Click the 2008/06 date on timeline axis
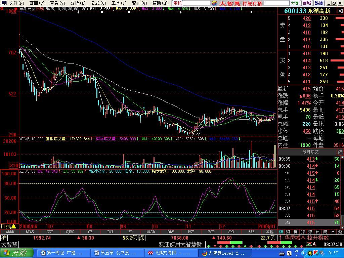This screenshot has height=258, width=344. (x=29, y=226)
